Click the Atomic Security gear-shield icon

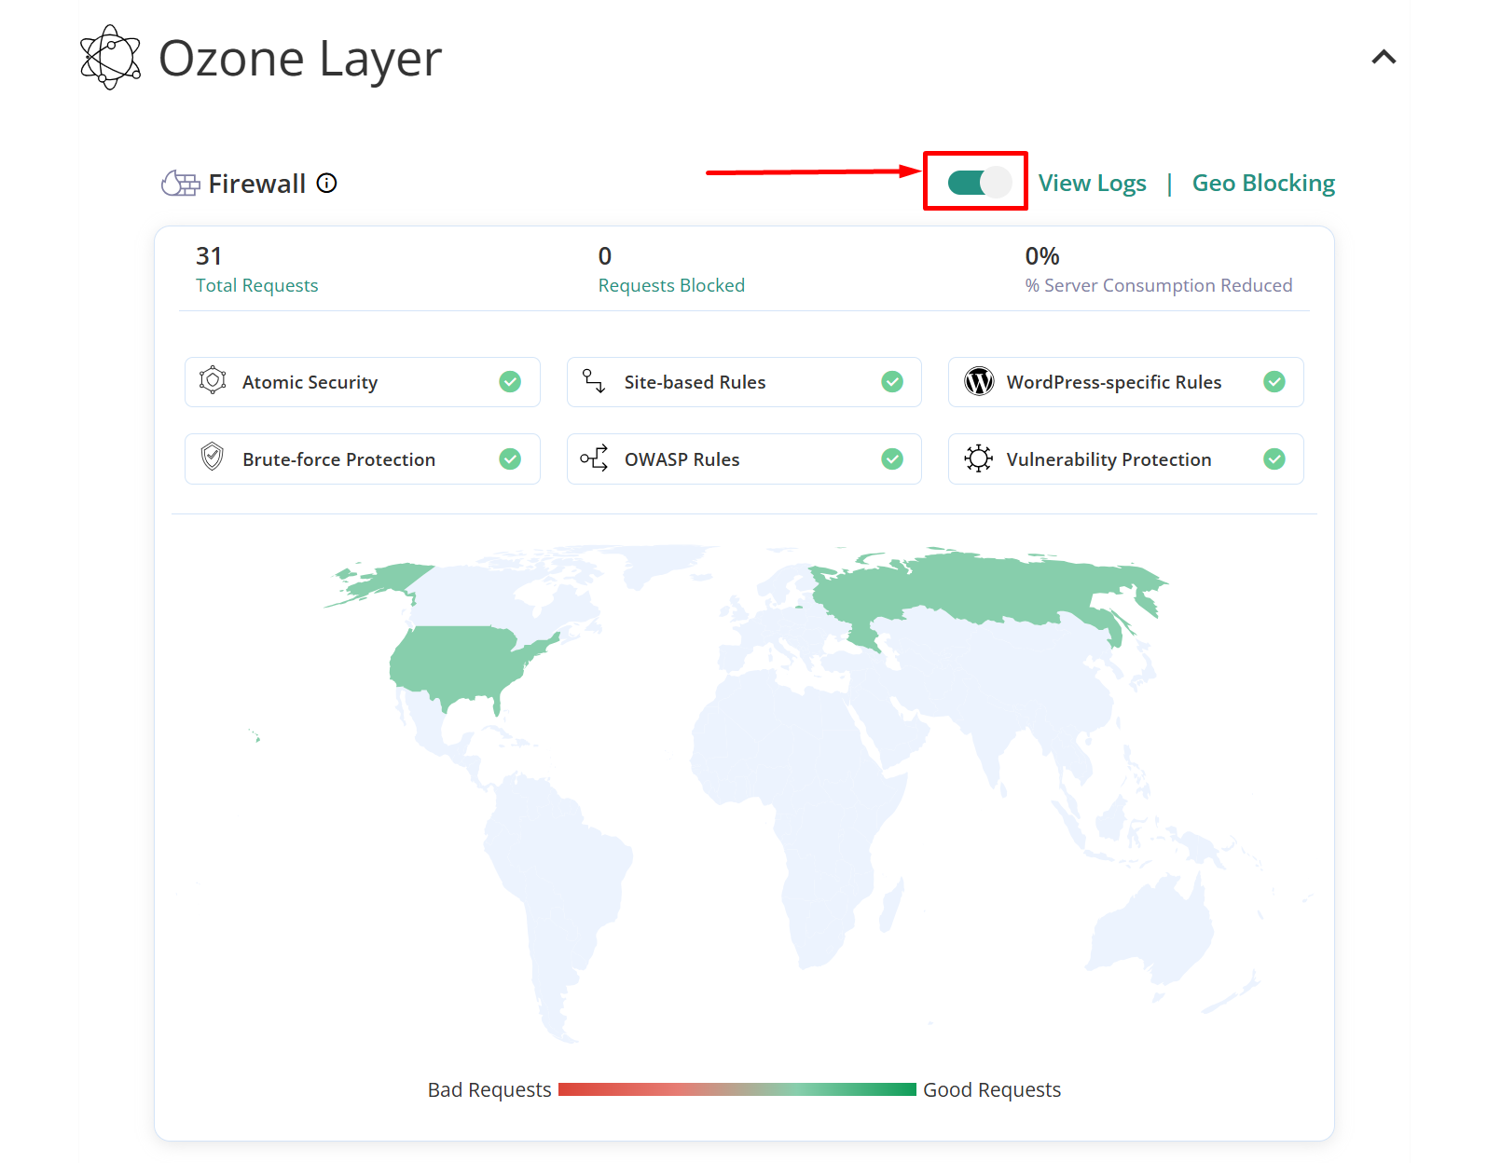point(213,380)
